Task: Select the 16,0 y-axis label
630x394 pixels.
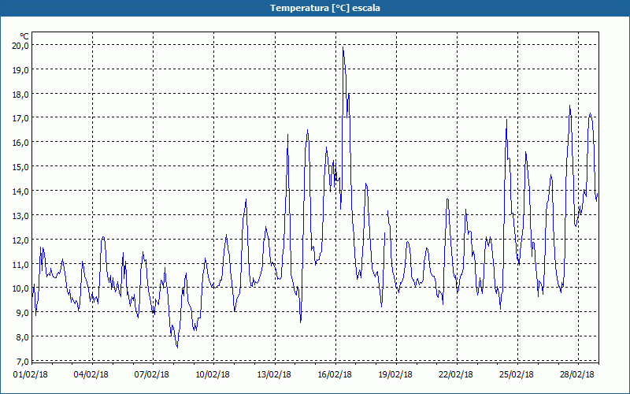Action: [20, 143]
